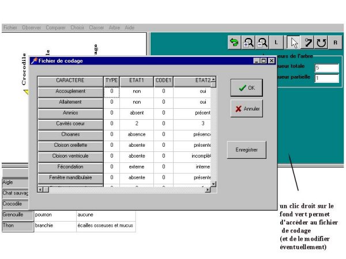The height and width of the screenshot is (259, 346).
Task: Confirm the dialog with the OK button
Action: pyautogui.click(x=246, y=88)
